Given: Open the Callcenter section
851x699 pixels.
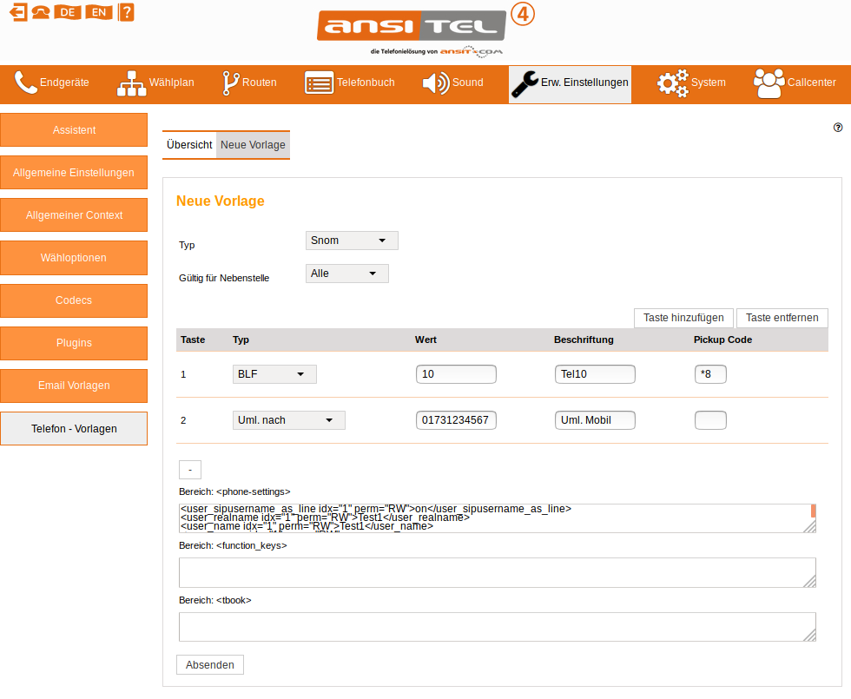Looking at the screenshot, I should click(x=795, y=83).
